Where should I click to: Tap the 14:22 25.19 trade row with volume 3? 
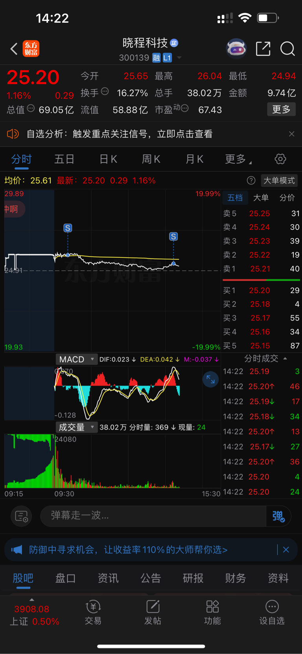coord(261,371)
